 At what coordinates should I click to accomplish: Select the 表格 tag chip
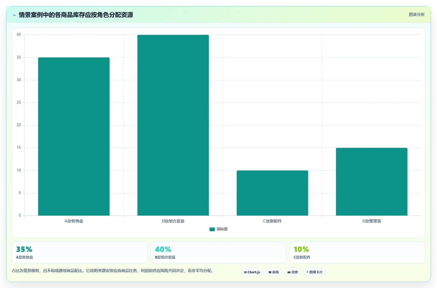[x=274, y=272]
